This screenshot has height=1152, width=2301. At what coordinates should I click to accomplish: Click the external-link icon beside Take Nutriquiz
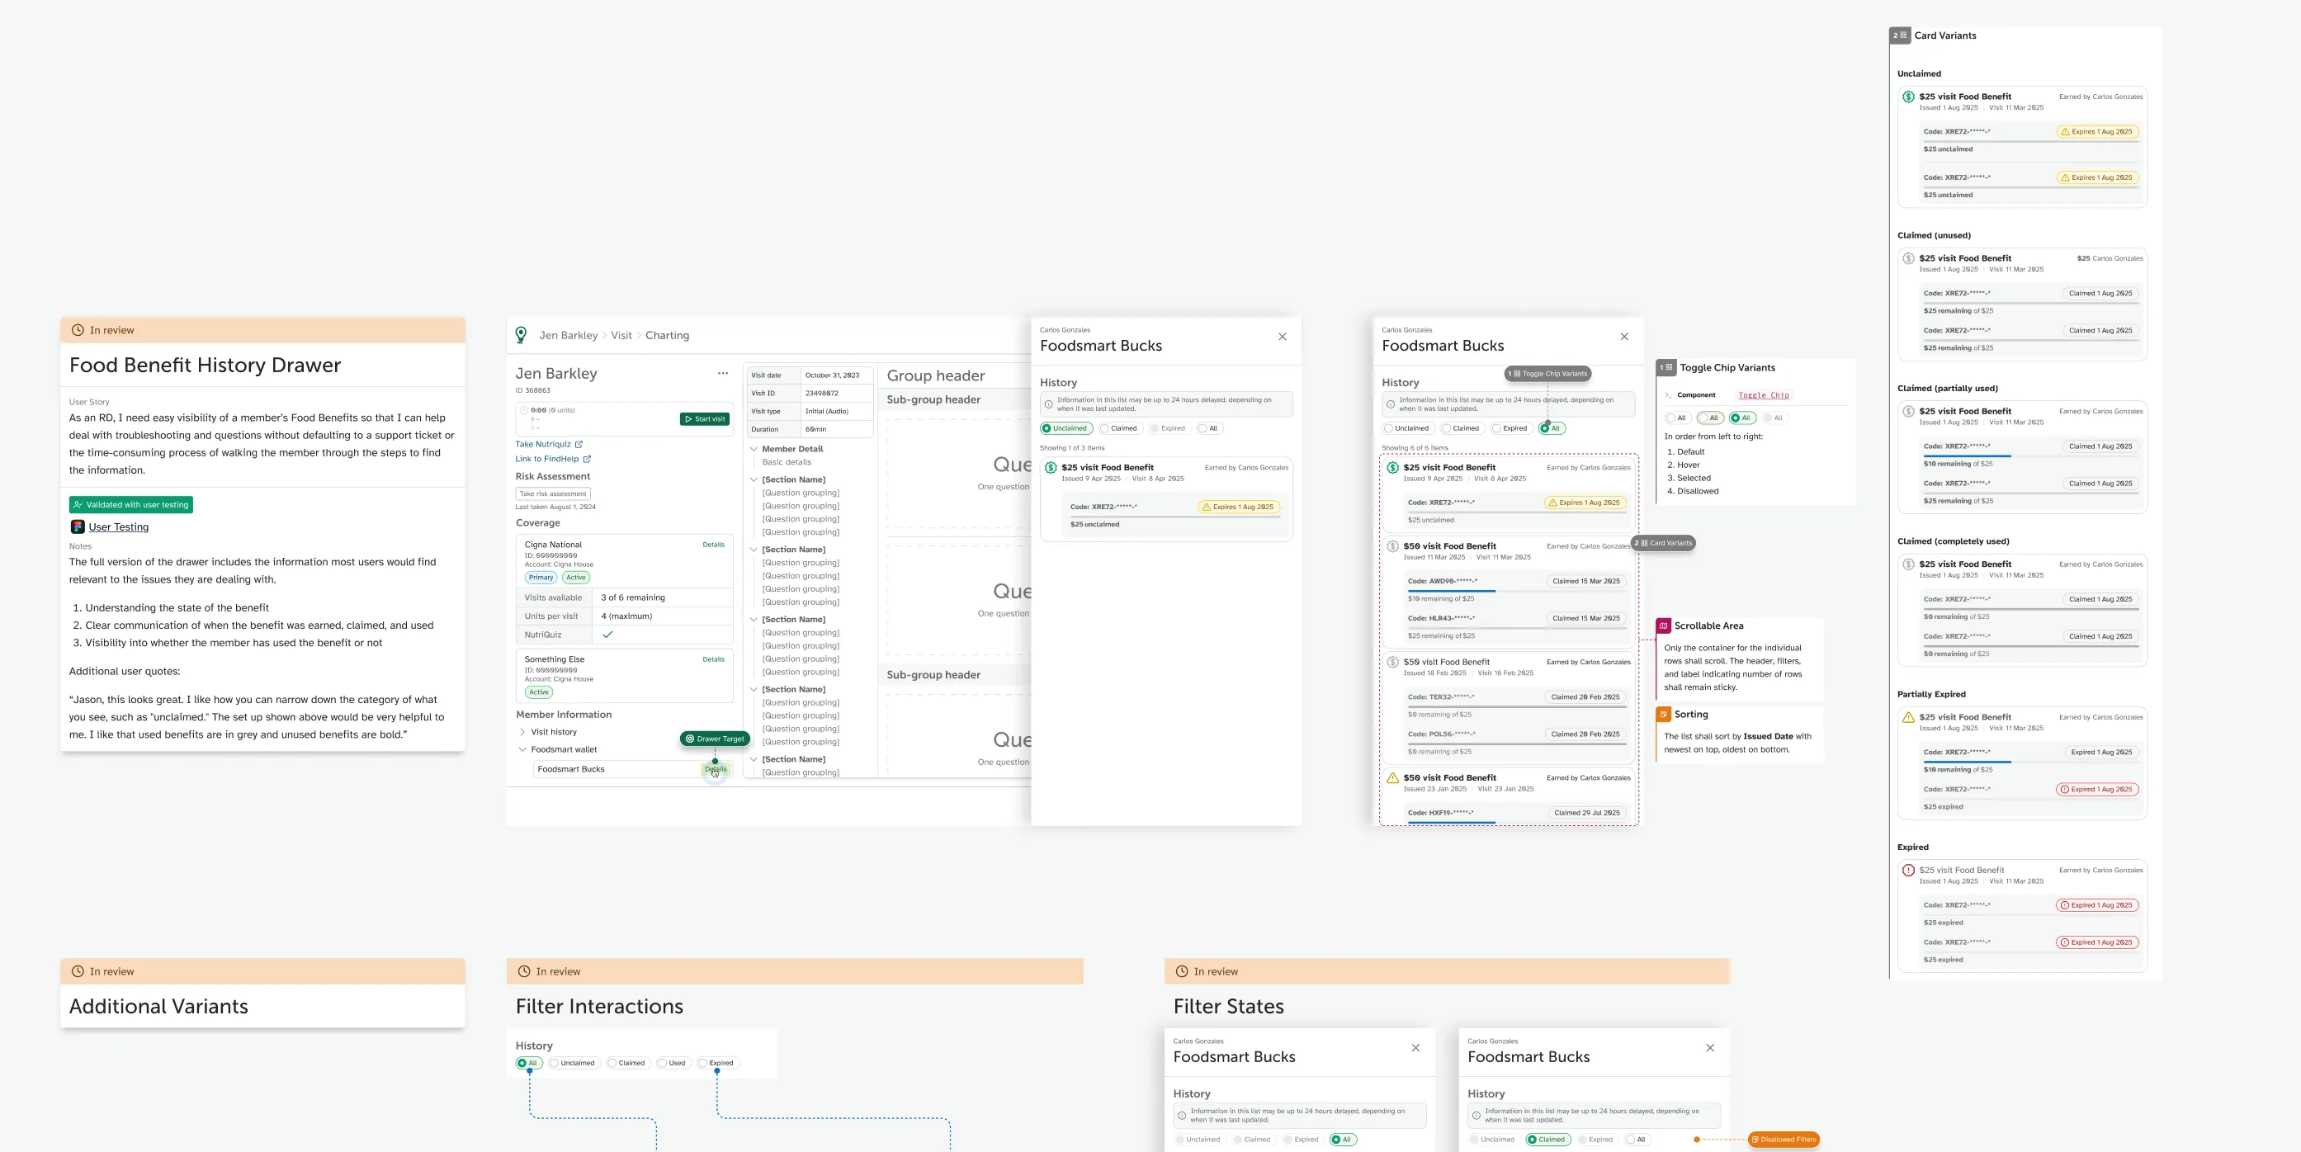(579, 444)
